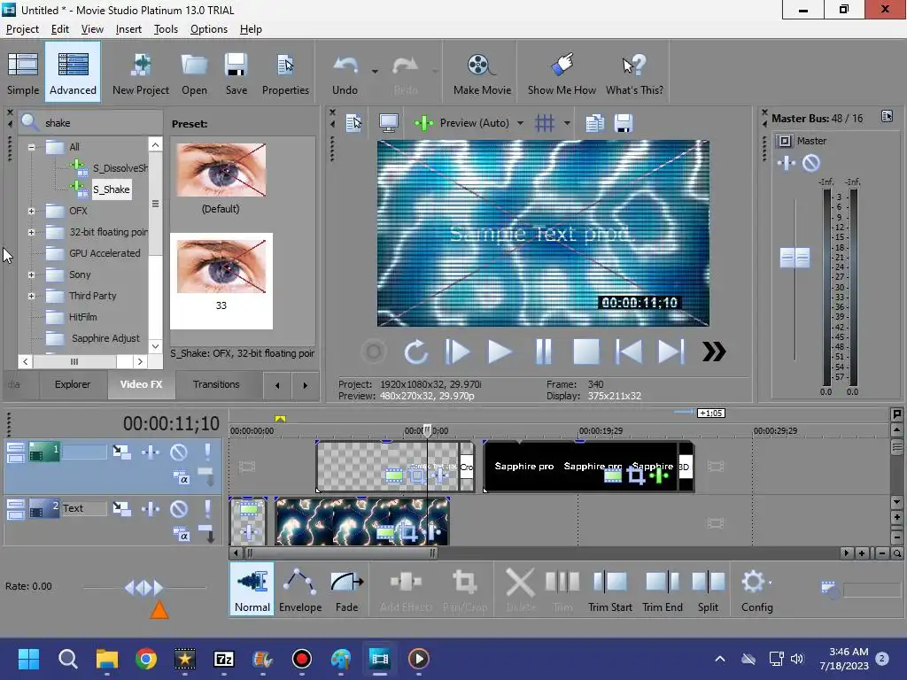
Task: Open a file via the Open icon
Action: tap(194, 73)
